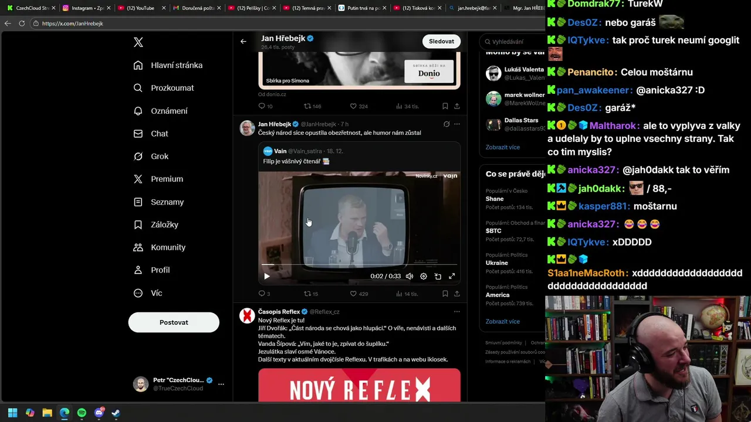View stats of the post with 34 tis. views

[x=407, y=106]
